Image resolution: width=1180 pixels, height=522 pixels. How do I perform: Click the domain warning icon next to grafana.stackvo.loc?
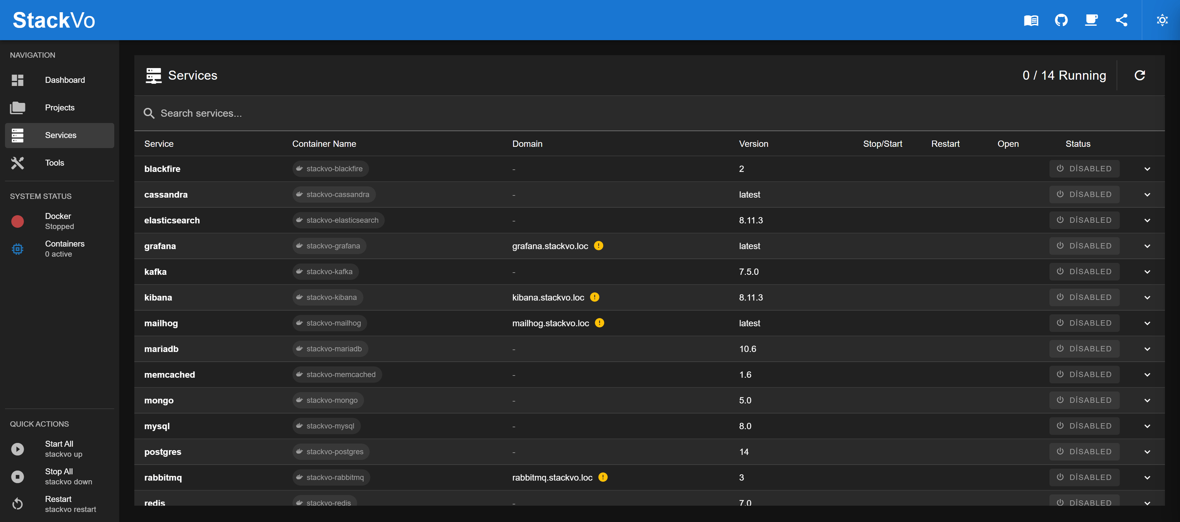click(598, 246)
